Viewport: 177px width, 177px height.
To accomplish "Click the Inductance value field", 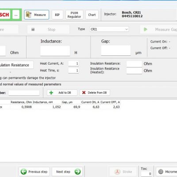I will pos(55,51).
